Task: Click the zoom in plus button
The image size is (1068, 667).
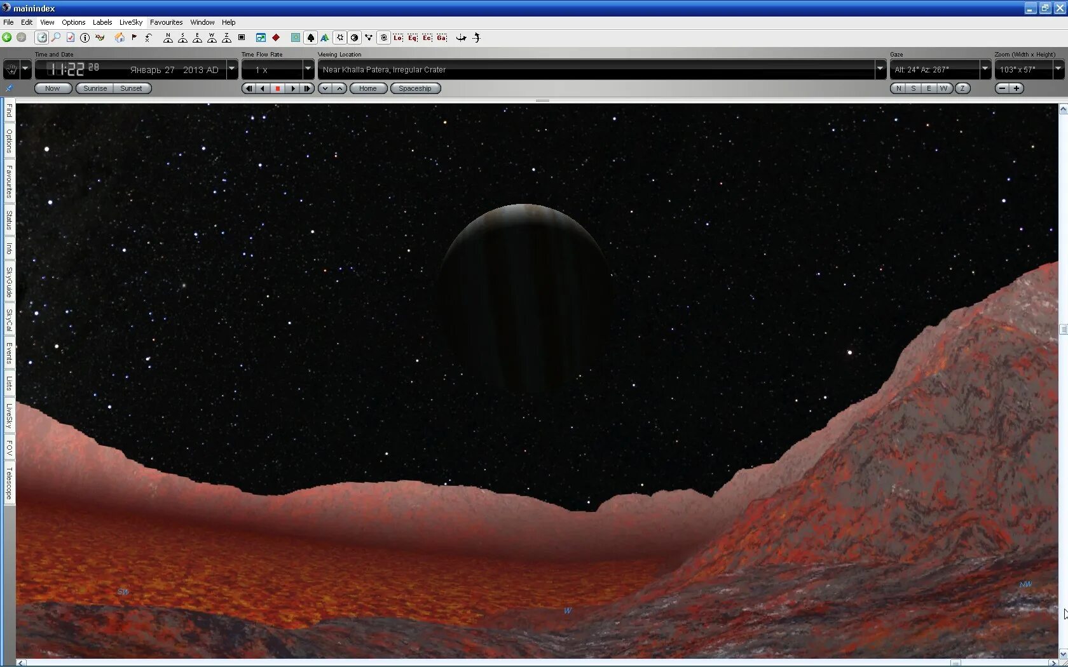Action: 1017,88
